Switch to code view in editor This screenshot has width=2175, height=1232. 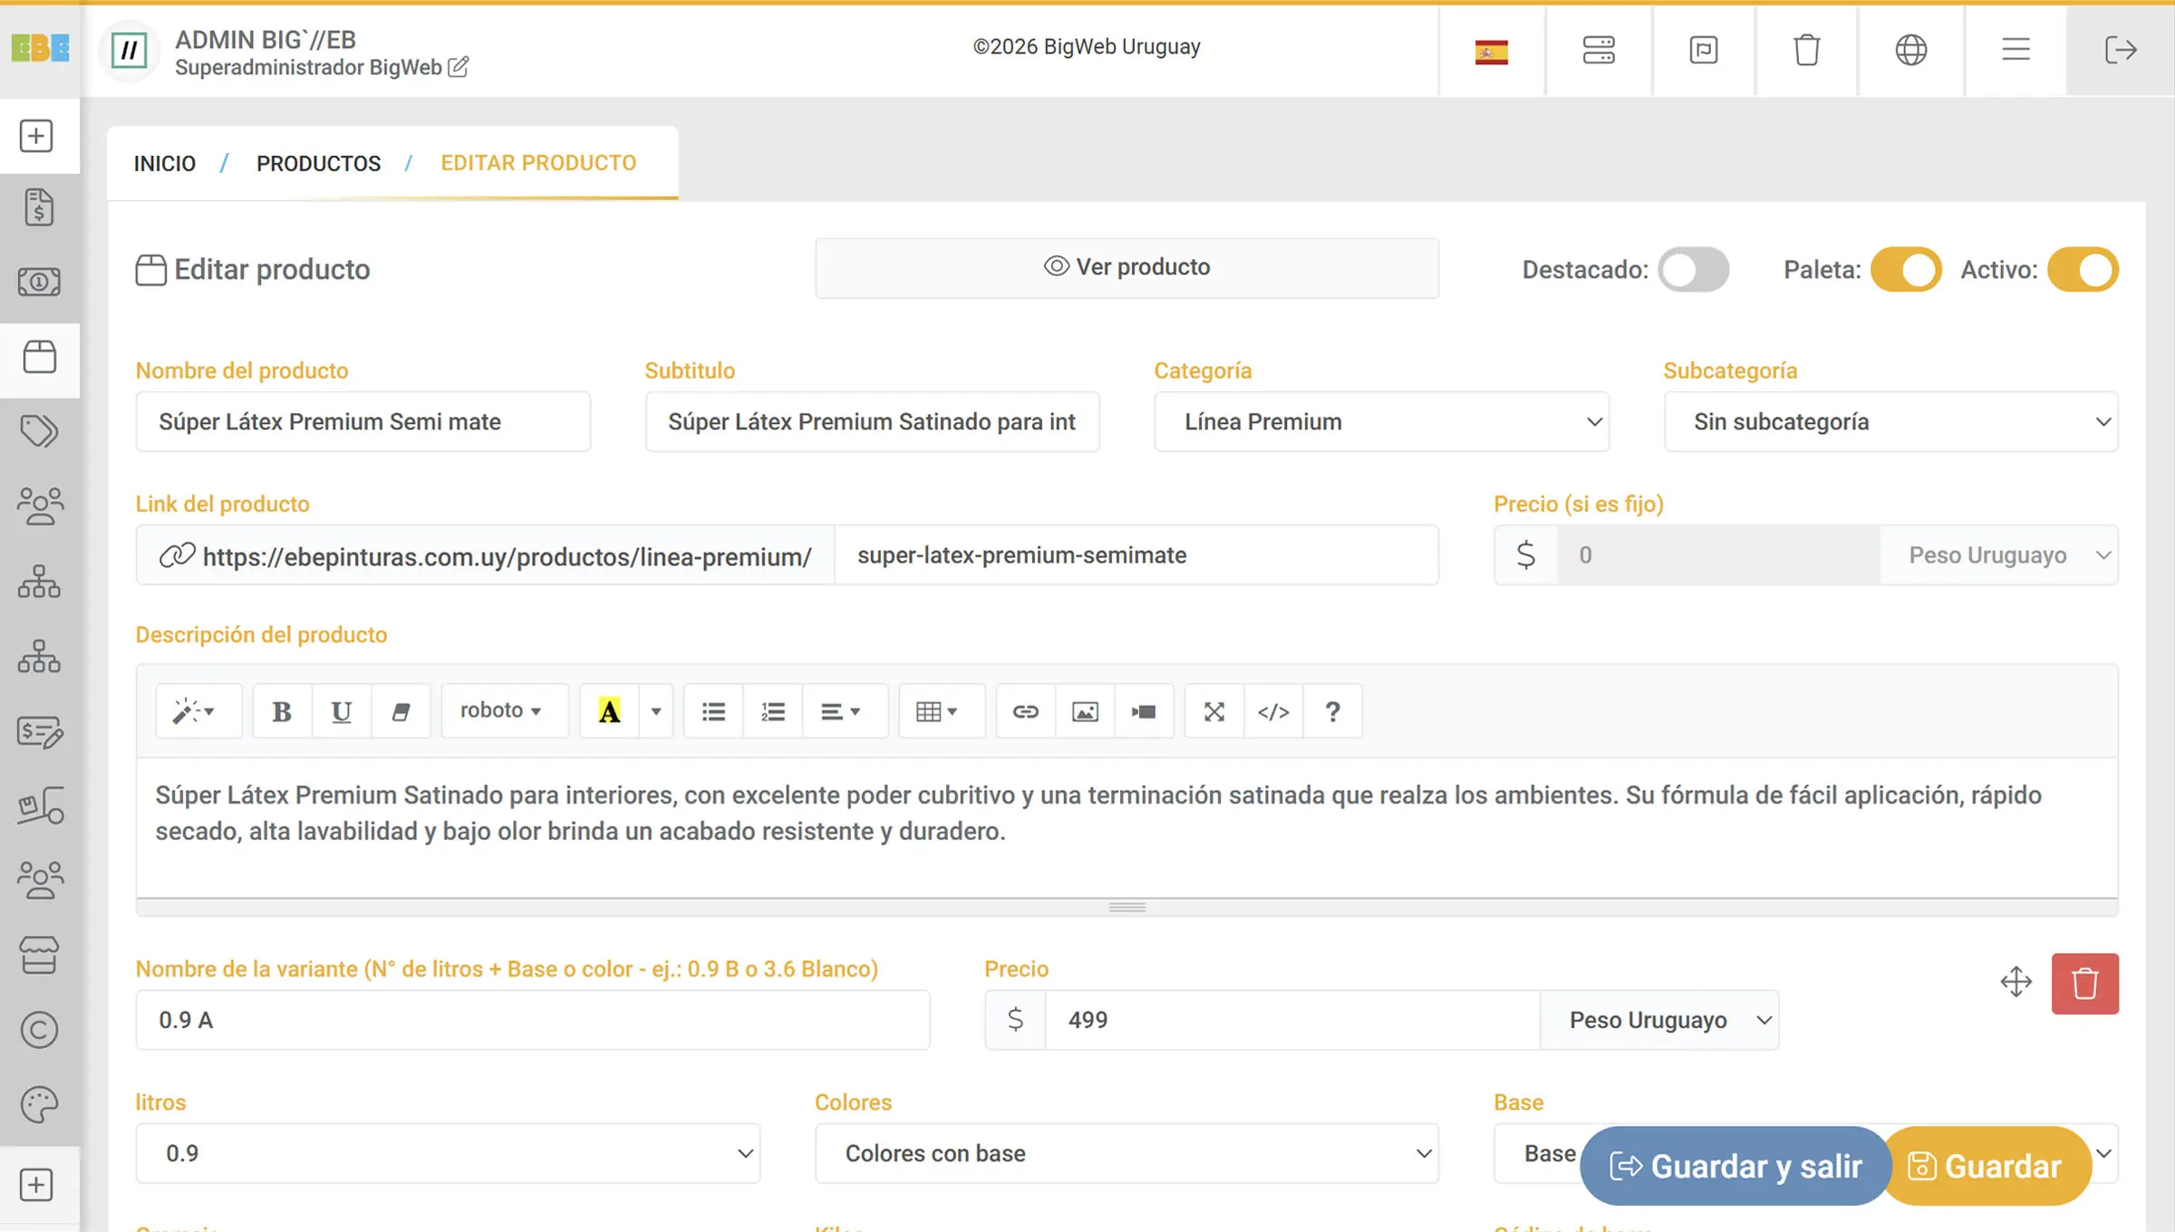point(1273,712)
